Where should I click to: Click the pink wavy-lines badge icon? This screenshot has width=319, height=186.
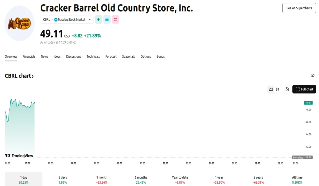[115, 19]
